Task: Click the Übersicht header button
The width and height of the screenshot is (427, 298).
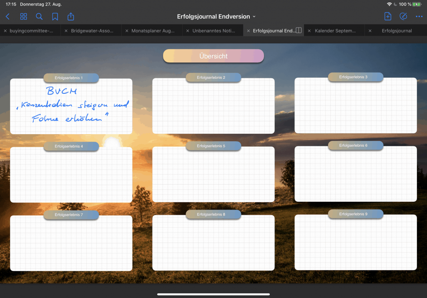Action: click(x=213, y=56)
